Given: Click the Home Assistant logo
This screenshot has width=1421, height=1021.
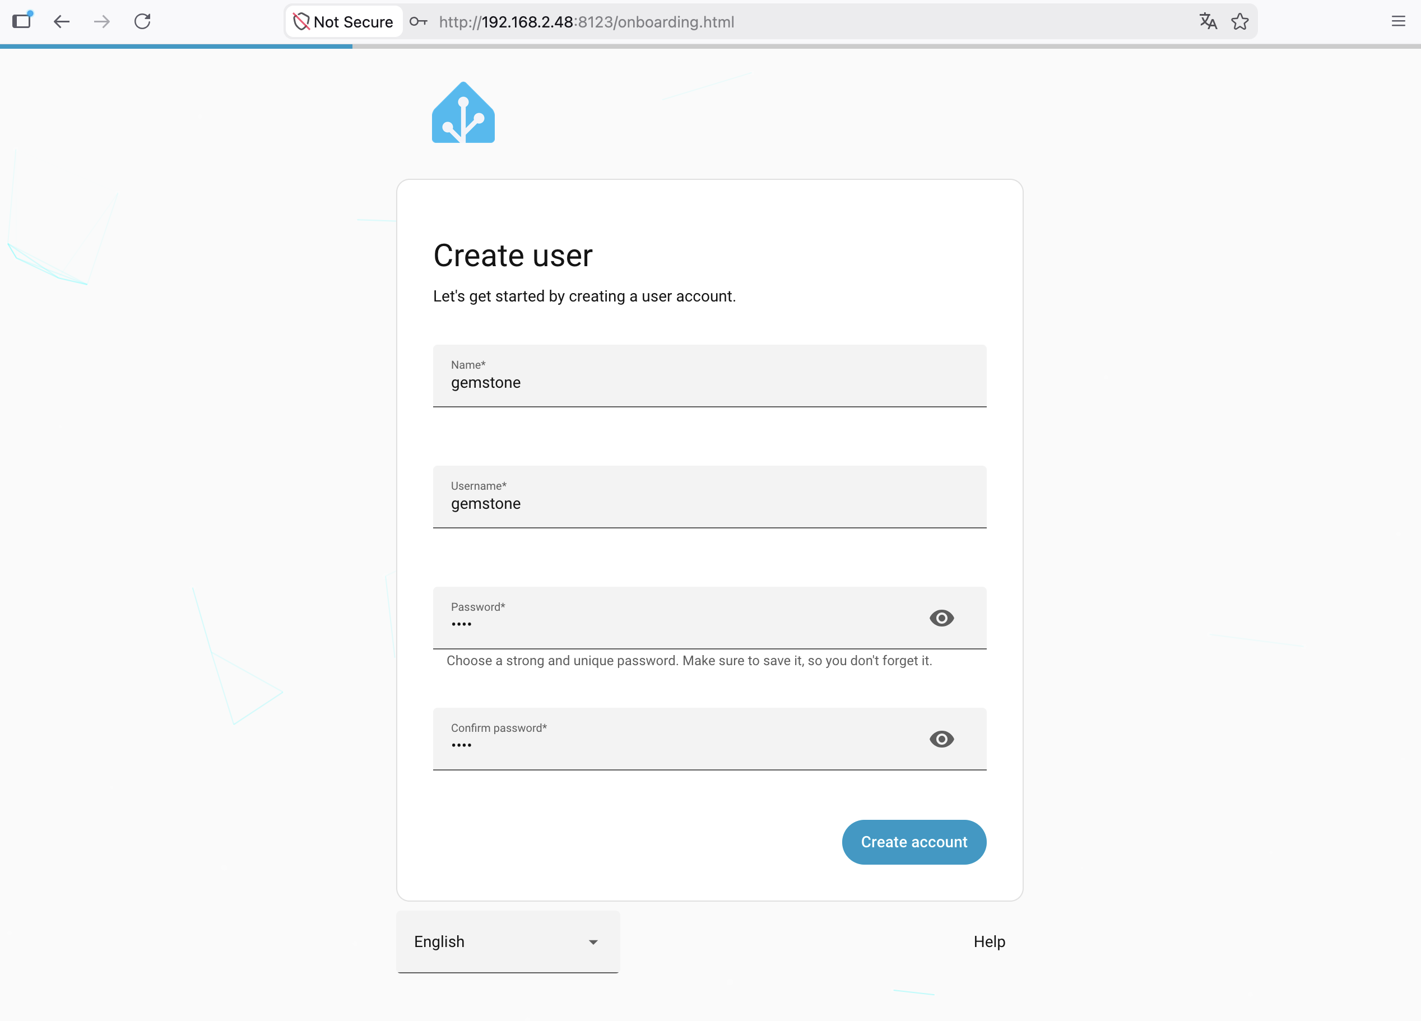Looking at the screenshot, I should 463,113.
